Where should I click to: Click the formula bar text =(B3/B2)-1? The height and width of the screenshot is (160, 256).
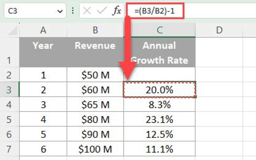(155, 11)
